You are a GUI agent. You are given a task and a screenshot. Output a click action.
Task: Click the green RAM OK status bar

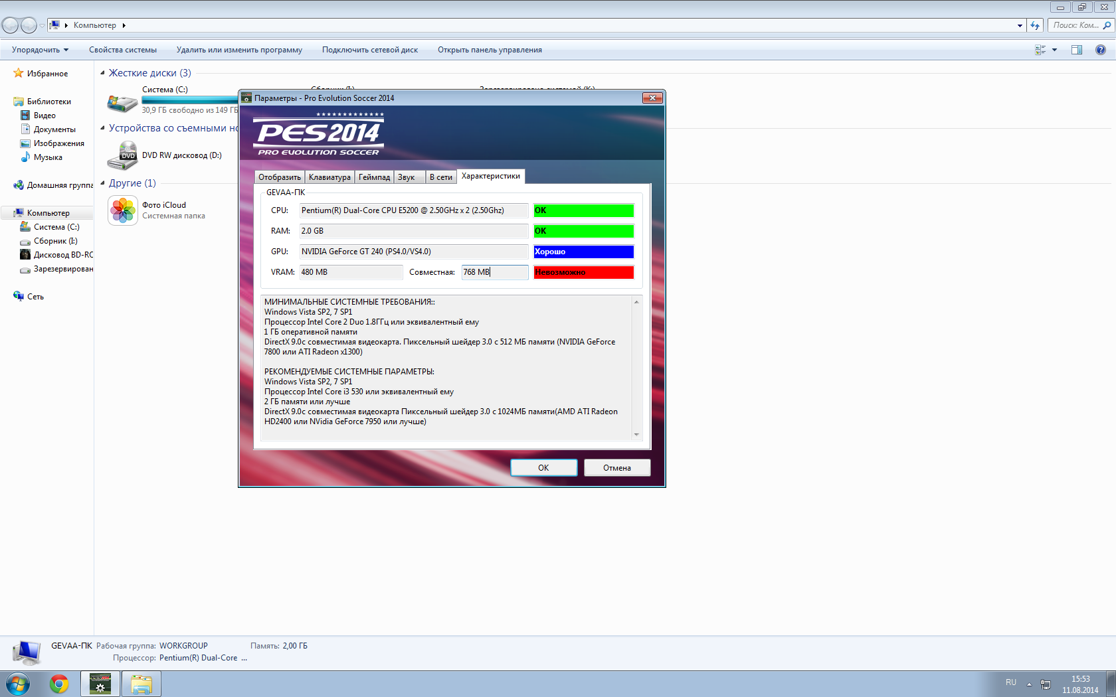pos(584,231)
